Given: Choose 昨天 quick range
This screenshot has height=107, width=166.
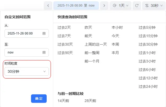Looking at the screenshot, I should (88, 28).
